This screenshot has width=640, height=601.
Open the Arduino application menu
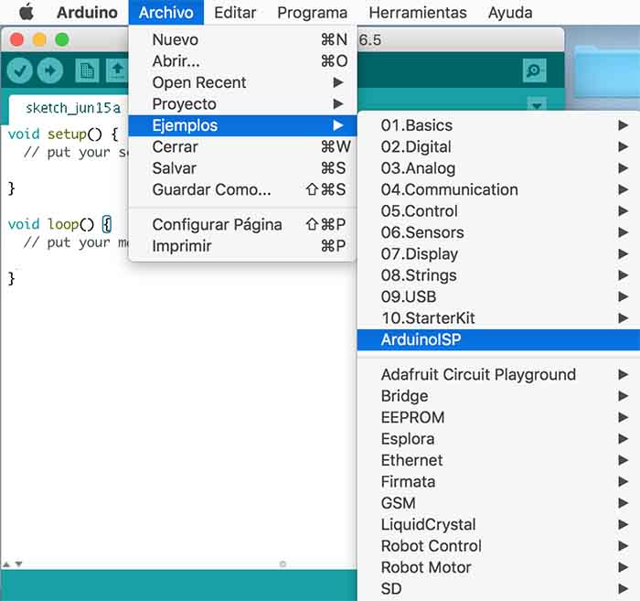pyautogui.click(x=87, y=12)
